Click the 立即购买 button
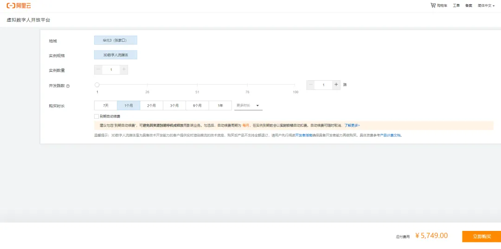501x249 pixels. 482,236
